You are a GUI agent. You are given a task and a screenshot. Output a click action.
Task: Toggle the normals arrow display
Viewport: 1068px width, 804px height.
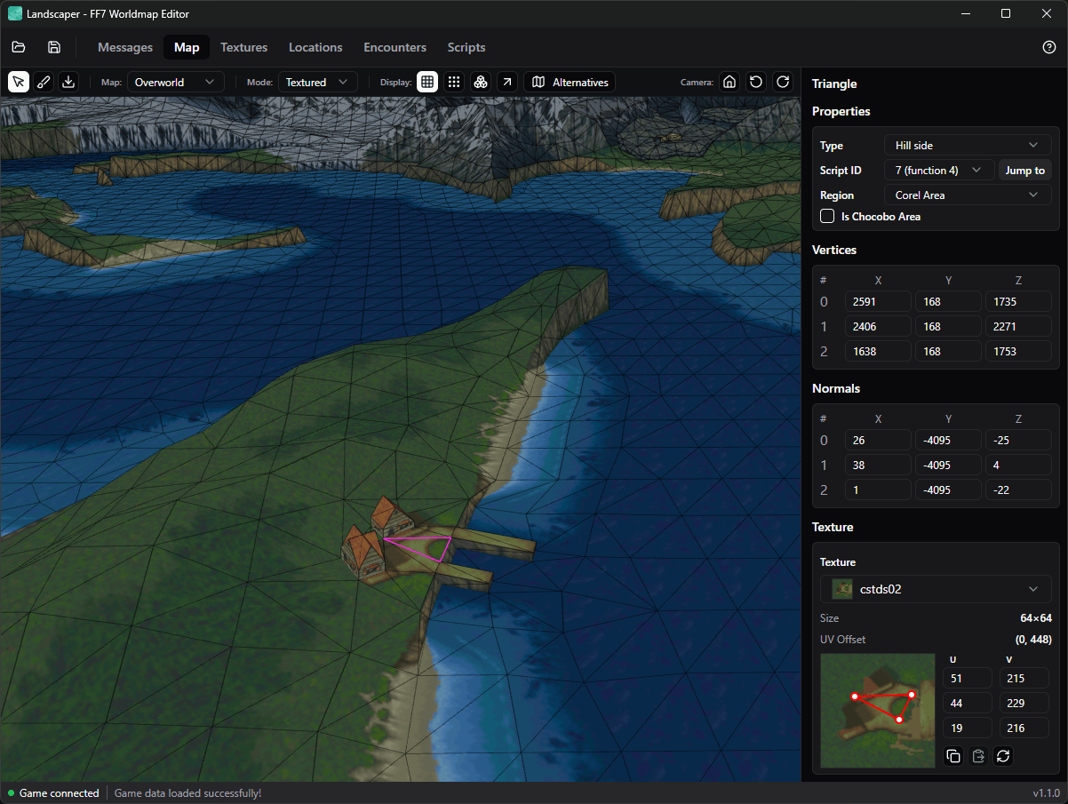506,82
